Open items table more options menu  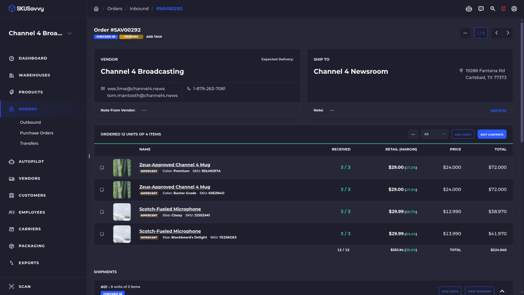click(x=413, y=134)
